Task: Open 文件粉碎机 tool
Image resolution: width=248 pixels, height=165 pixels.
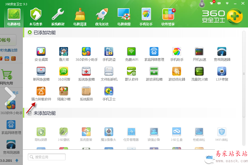Action: click(109, 74)
